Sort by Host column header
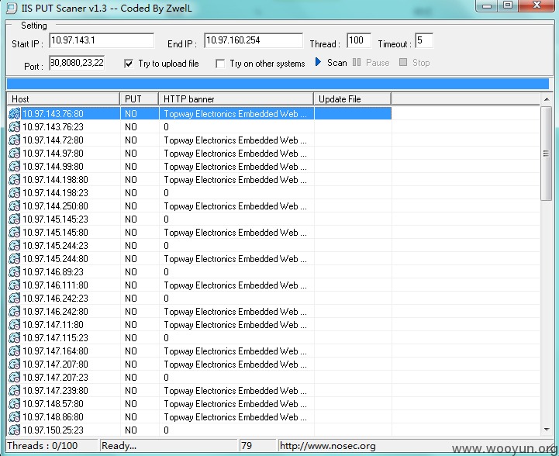This screenshot has width=559, height=456. click(x=63, y=98)
